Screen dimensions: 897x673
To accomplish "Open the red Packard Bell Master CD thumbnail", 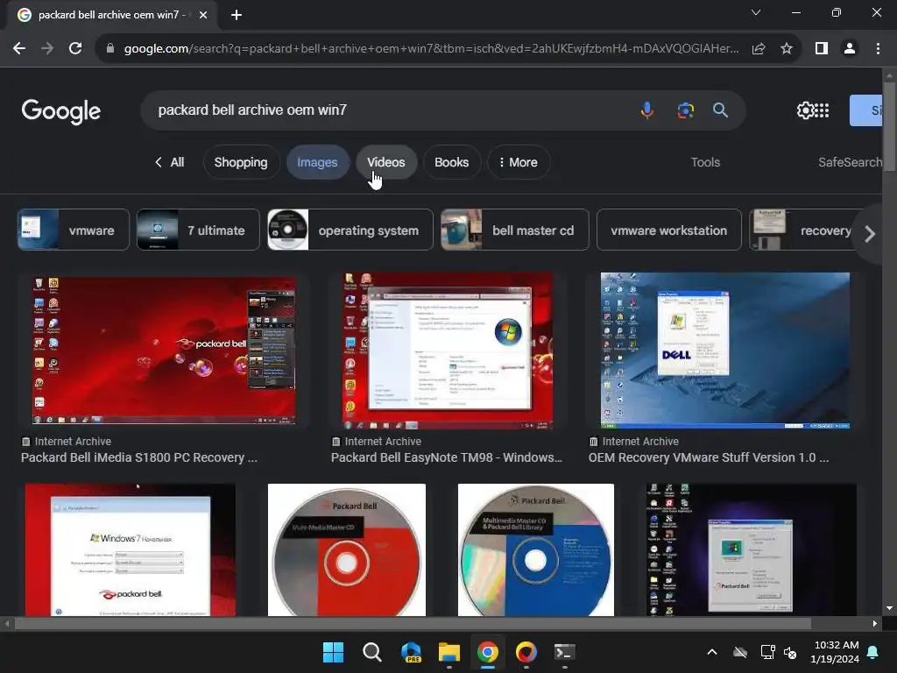I will 347,550.
